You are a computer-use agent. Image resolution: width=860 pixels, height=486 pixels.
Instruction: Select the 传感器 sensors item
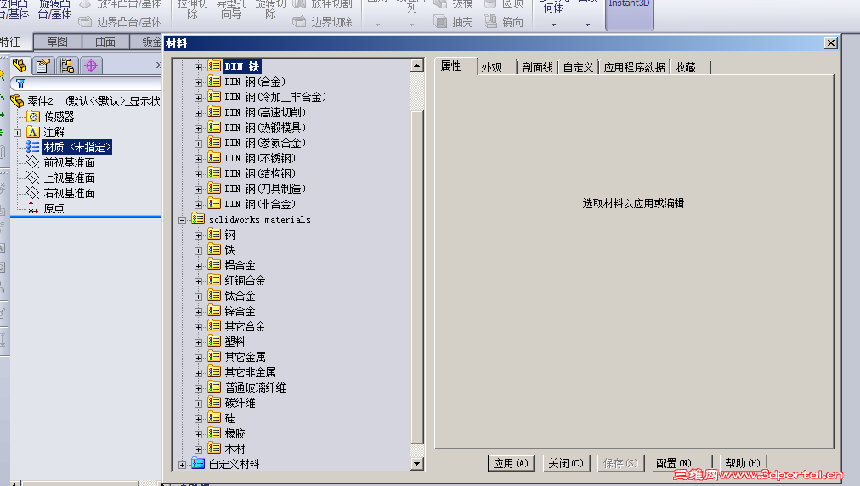click(x=59, y=116)
